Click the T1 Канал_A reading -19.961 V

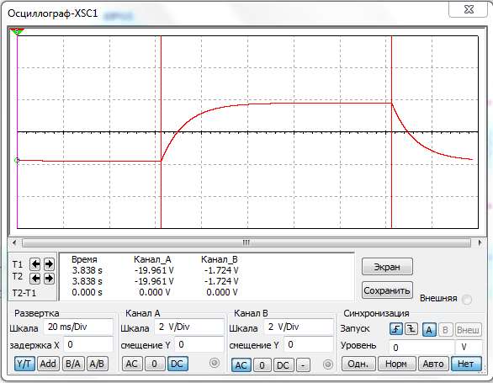coord(154,270)
